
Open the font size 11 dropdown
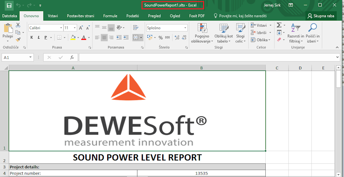click(75, 28)
